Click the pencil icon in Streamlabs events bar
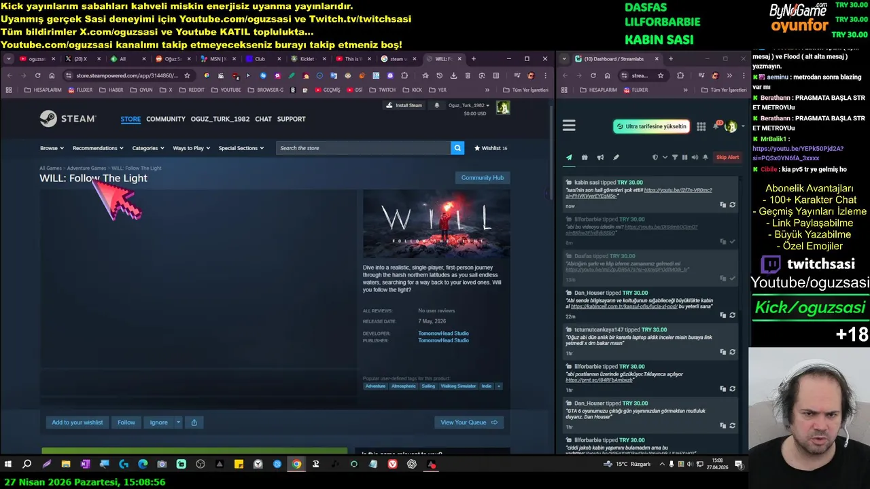 click(616, 158)
